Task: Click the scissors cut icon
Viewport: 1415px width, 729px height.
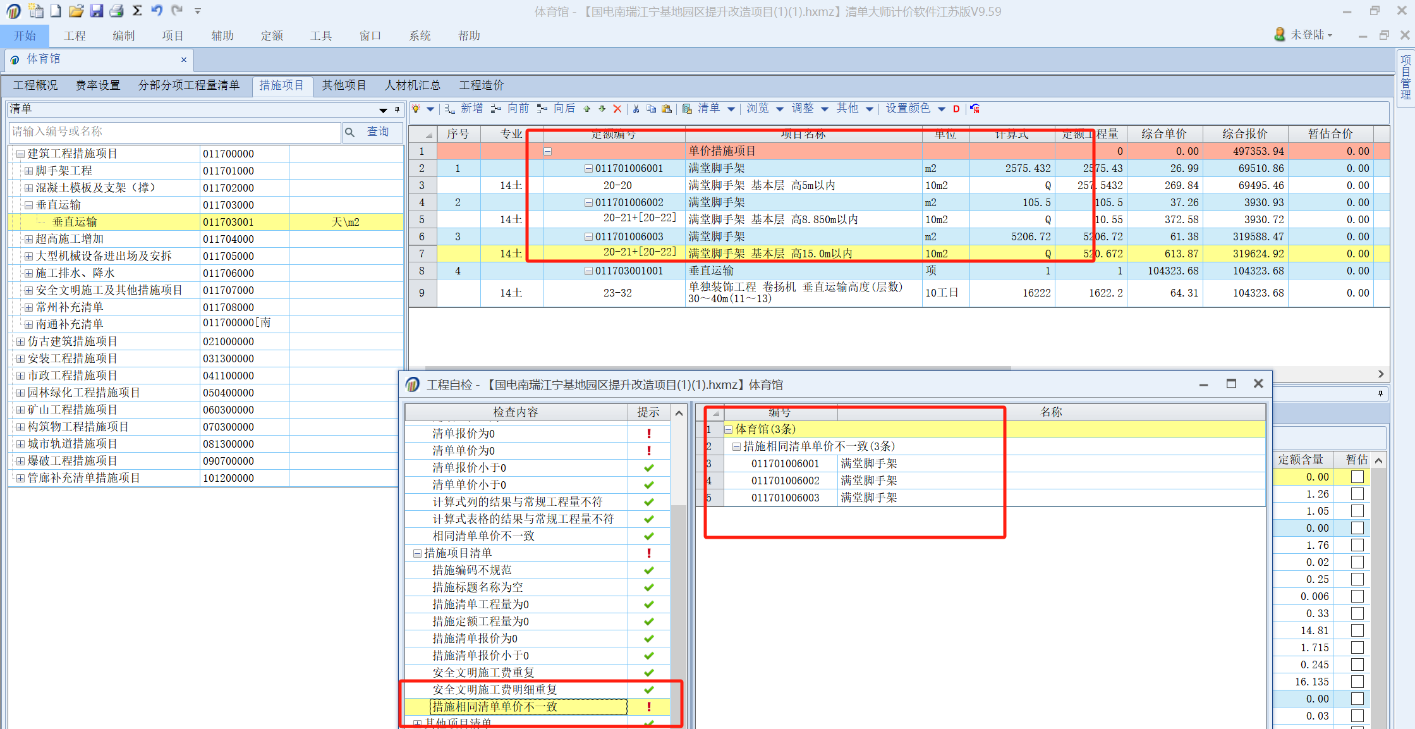Action: click(636, 109)
